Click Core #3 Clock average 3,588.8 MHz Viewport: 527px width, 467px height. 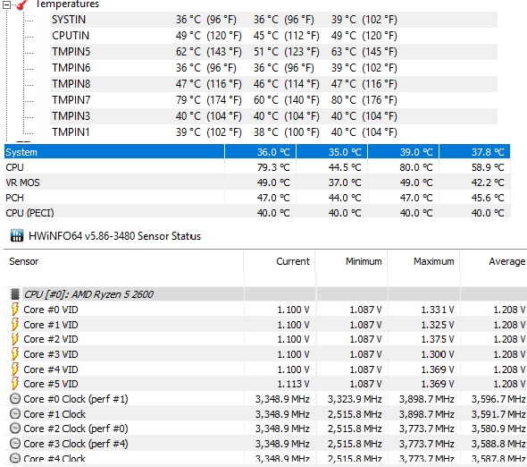498,444
